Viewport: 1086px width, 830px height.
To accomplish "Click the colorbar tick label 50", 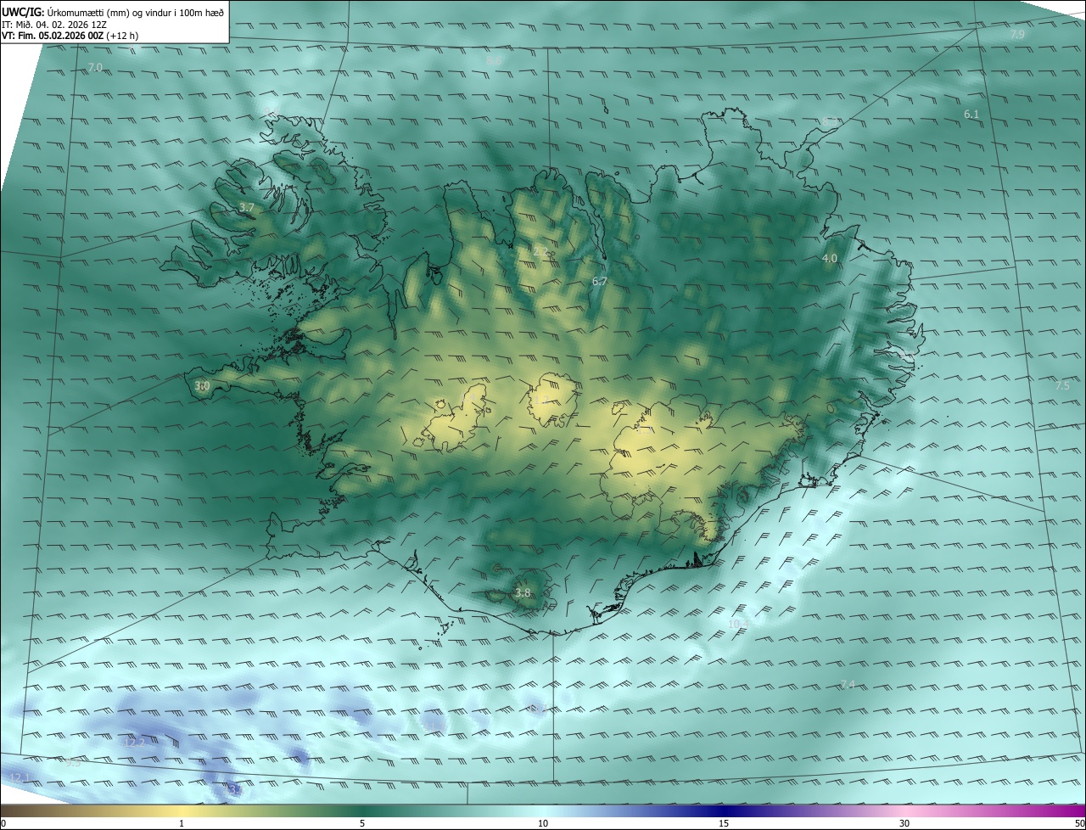I will point(1079,823).
